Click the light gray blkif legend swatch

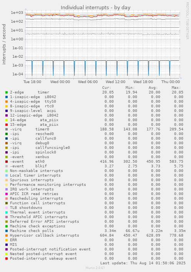click(7, 166)
